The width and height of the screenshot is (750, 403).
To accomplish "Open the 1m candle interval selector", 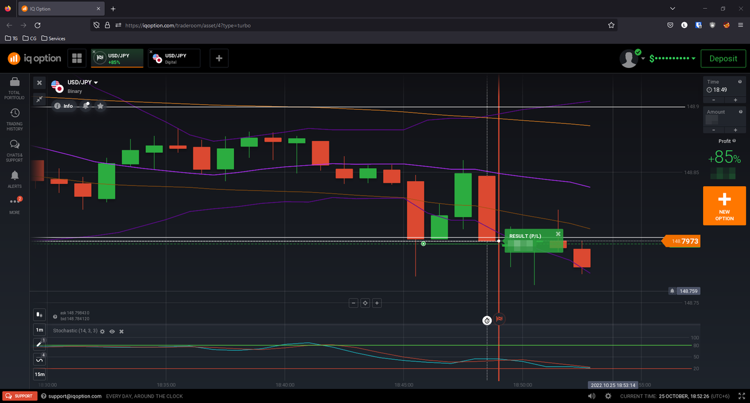I will [39, 330].
